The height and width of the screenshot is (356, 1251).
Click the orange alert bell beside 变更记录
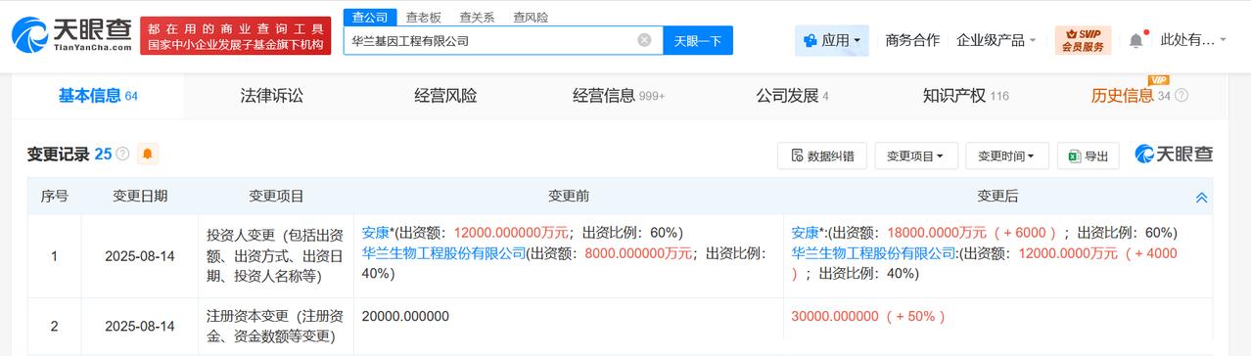(x=148, y=155)
